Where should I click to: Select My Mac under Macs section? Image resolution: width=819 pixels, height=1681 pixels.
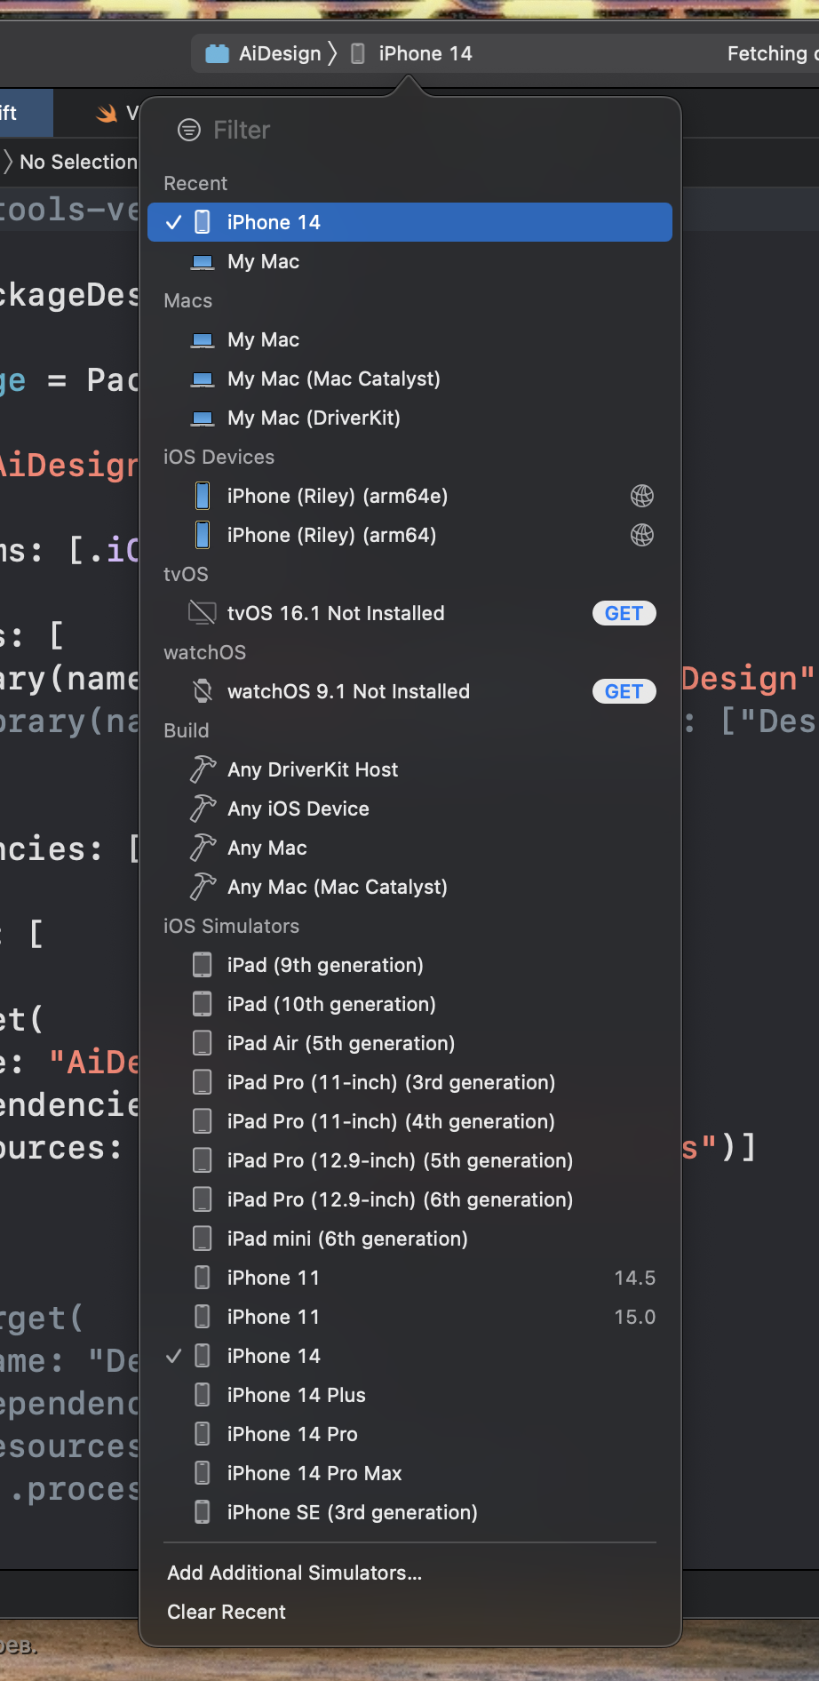coord(409,339)
